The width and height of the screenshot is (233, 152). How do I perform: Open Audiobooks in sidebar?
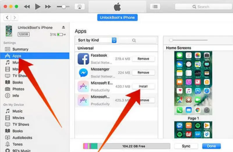pyautogui.click(x=35, y=137)
